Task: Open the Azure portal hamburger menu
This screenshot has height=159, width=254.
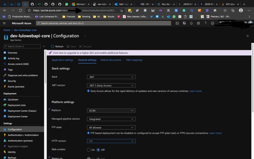Action: (4, 23)
